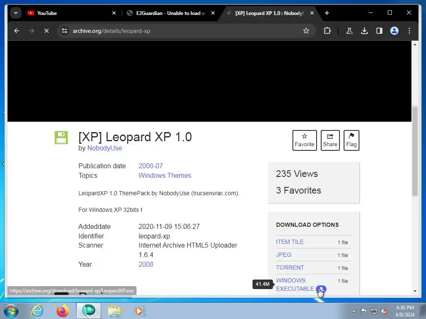Screen dimensions: 426x319
Task: Open JPEG download option
Action: [x=283, y=255]
